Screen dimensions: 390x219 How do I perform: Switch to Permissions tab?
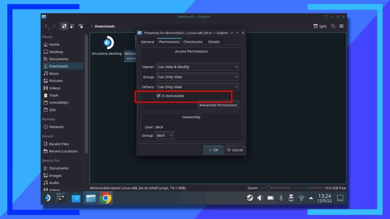tap(169, 42)
